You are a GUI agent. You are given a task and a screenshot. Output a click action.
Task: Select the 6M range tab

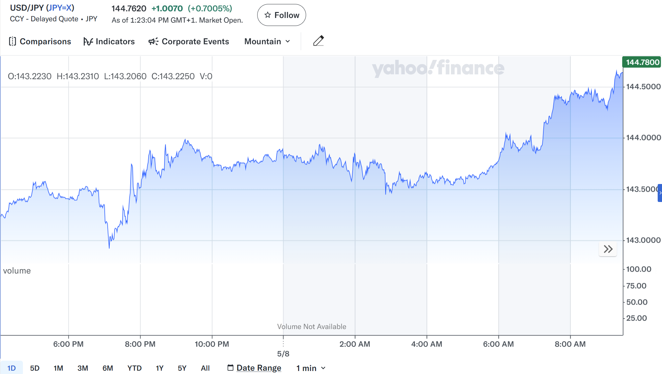coord(108,368)
